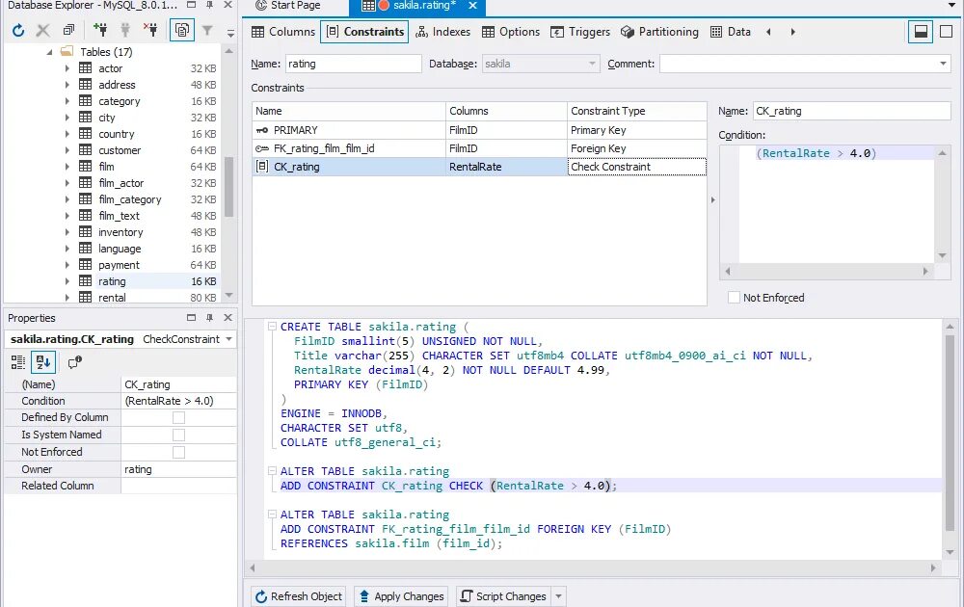This screenshot has width=964, height=607.
Task: Select the film_actor table
Action: pos(123,182)
